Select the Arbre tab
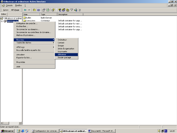 [4, 14]
